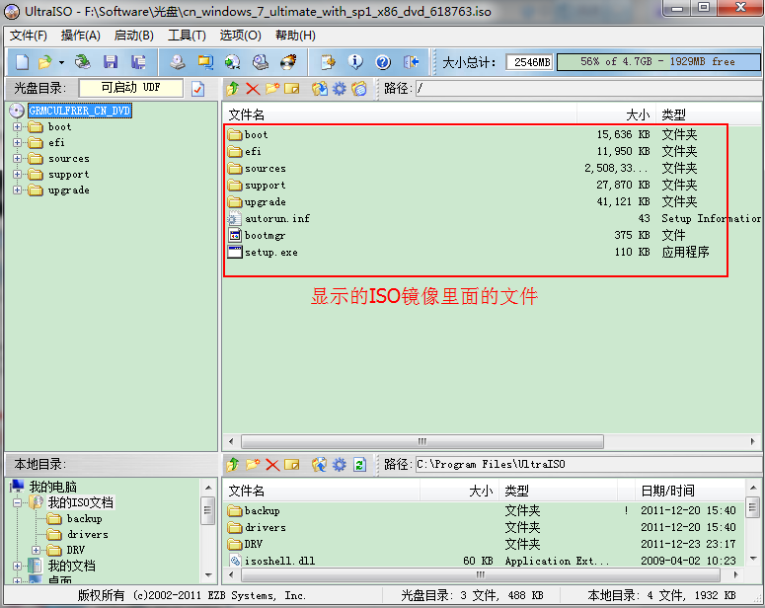Click the Burn CD/DVD image flame icon
Viewport: 765px width, 608px height.
click(288, 62)
